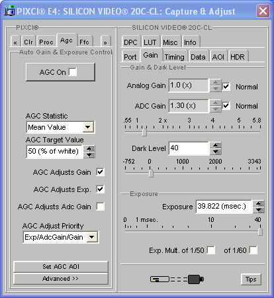Switch to the Timing tab
Image resolution: width=274 pixels, height=298 pixels.
(x=174, y=57)
